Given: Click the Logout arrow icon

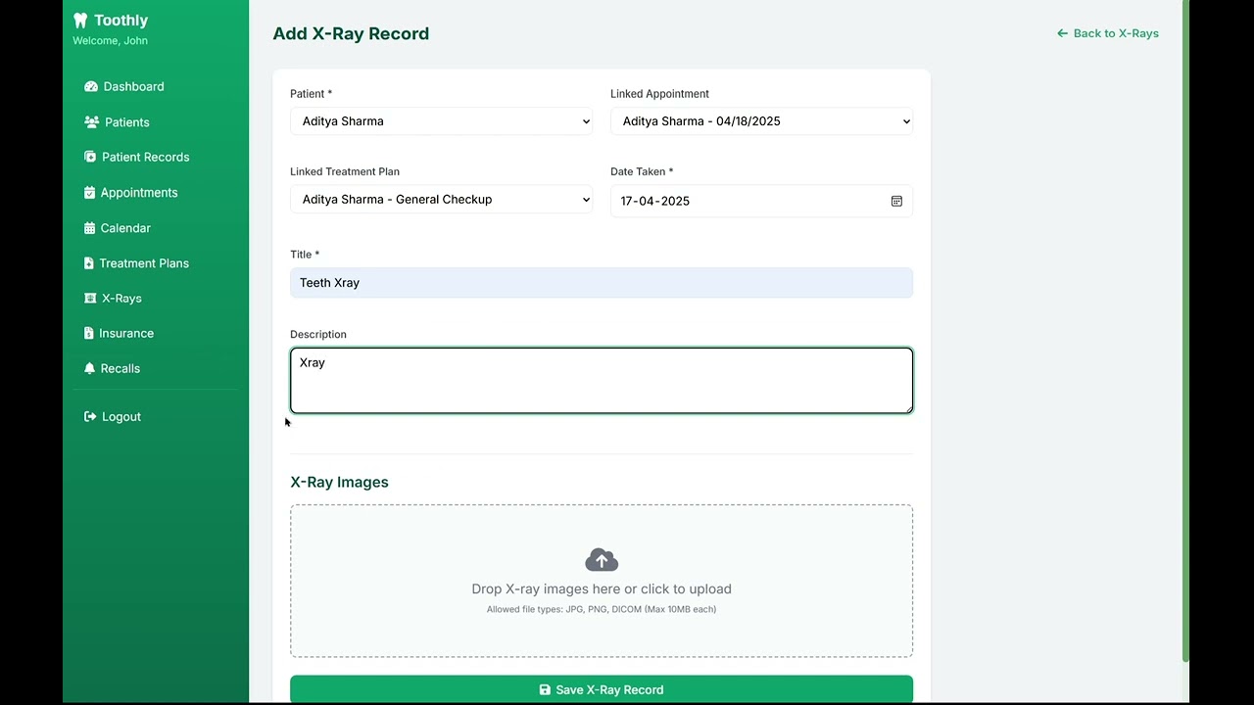Looking at the screenshot, I should (x=90, y=417).
